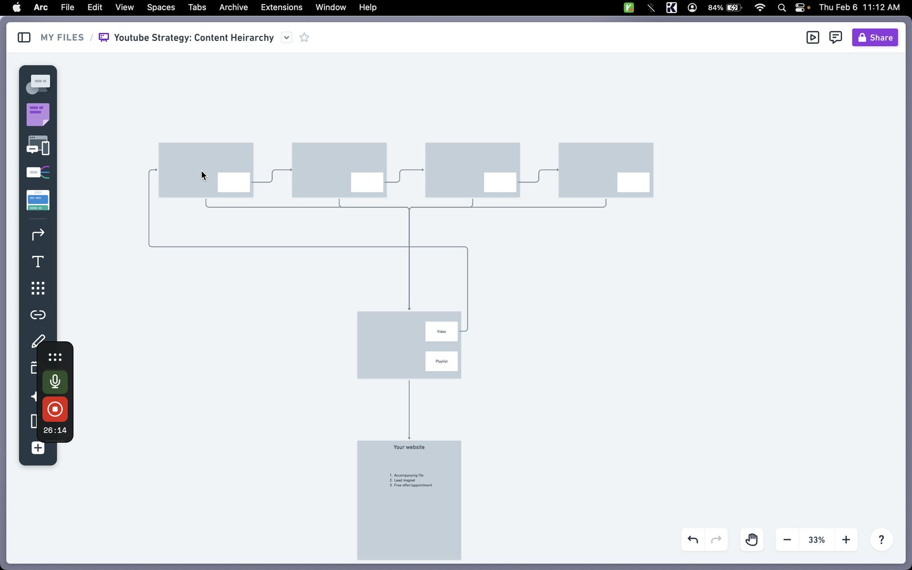
Task: Redo the last action
Action: (x=716, y=540)
